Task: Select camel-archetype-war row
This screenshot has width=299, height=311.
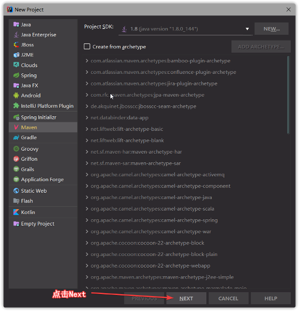Action: click(x=186, y=231)
